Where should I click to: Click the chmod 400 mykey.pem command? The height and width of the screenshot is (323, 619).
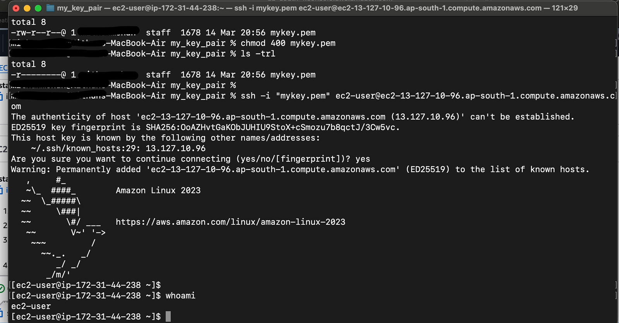click(x=288, y=43)
